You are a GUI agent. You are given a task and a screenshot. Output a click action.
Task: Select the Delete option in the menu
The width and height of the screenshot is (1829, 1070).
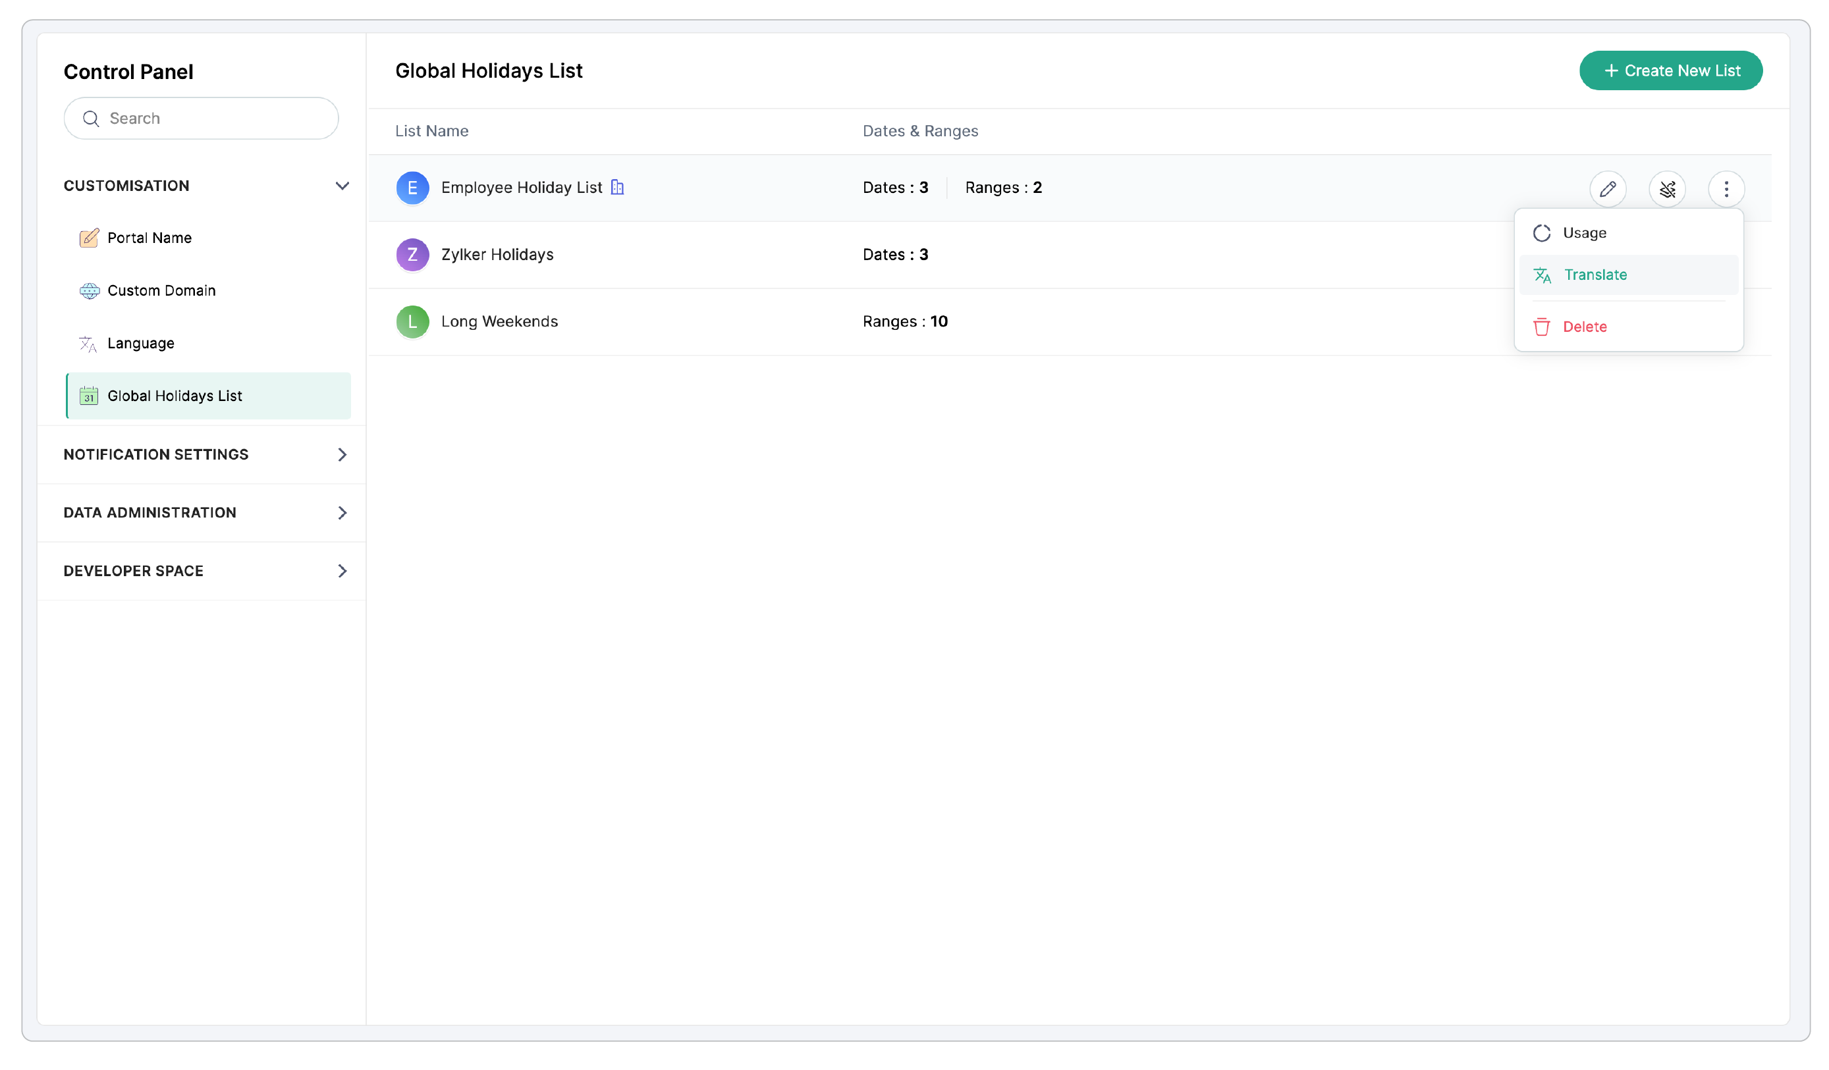[1584, 327]
